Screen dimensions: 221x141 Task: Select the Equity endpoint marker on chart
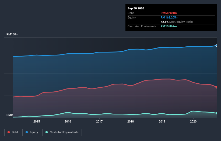click(x=216, y=46)
